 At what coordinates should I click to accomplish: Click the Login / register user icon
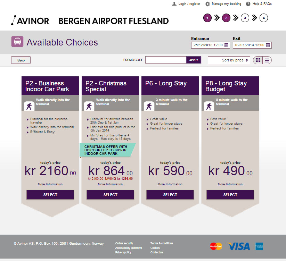(174, 4)
